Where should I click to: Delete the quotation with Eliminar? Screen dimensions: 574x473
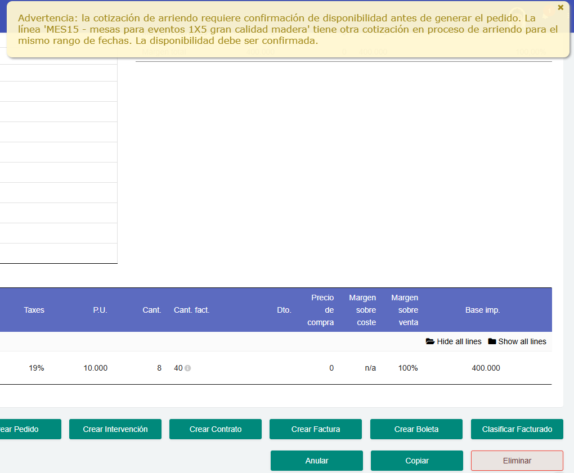coord(517,461)
